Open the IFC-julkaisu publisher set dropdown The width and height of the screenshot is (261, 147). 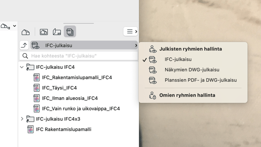[x=84, y=45]
